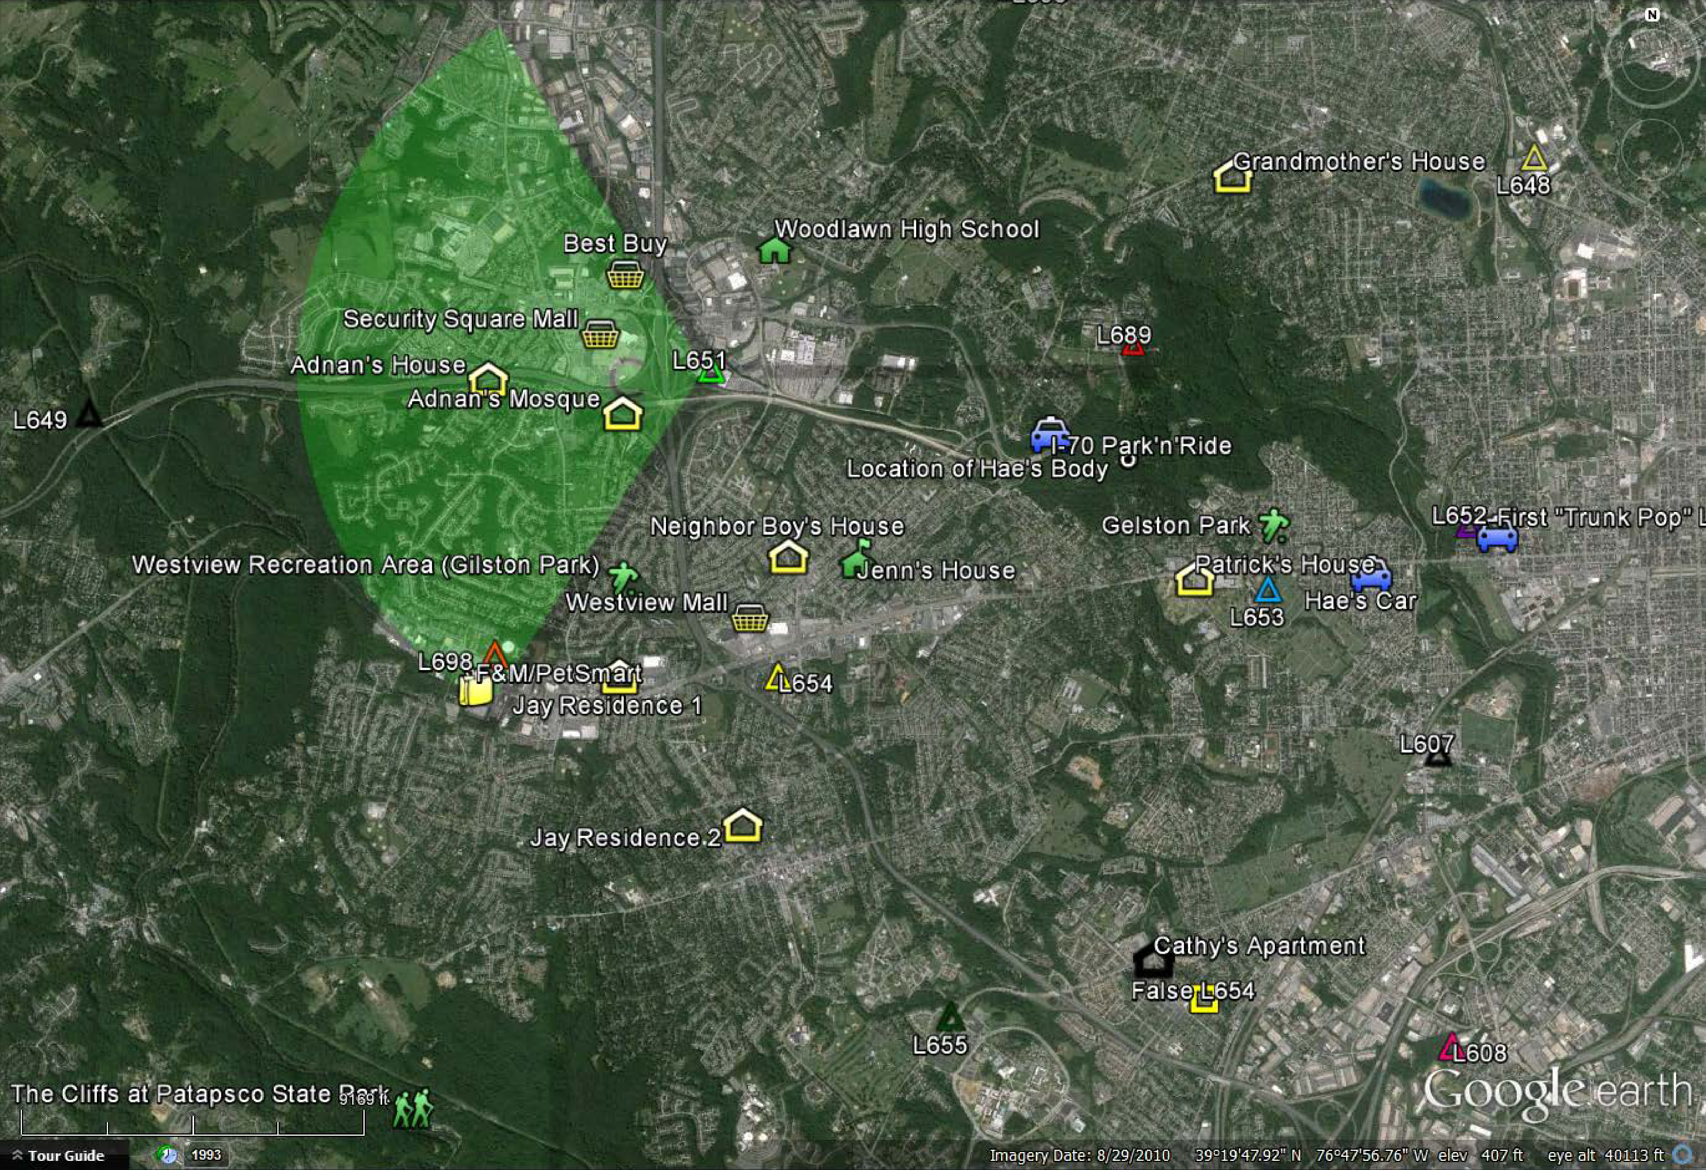The image size is (1706, 1170).
Task: Select Grandmother's House yellow home placemark
Action: pos(1233,177)
